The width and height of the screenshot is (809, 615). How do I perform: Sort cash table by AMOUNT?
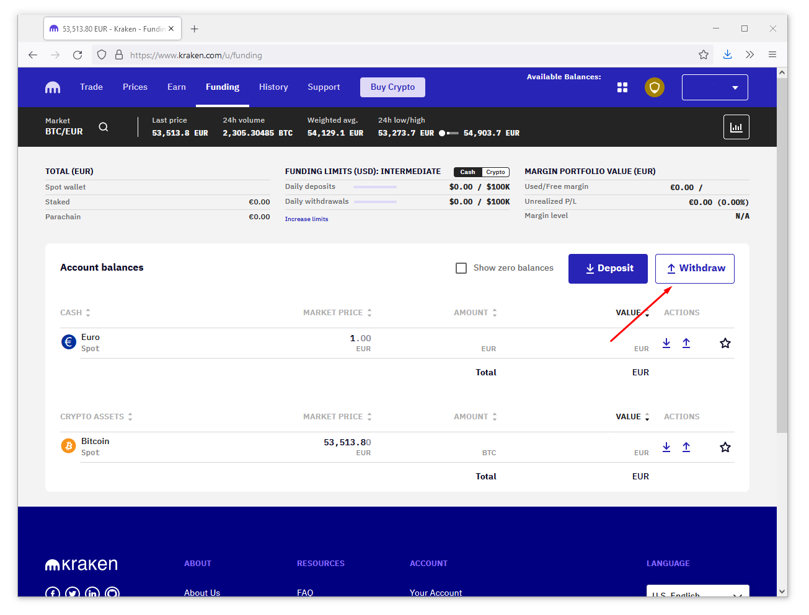(475, 313)
